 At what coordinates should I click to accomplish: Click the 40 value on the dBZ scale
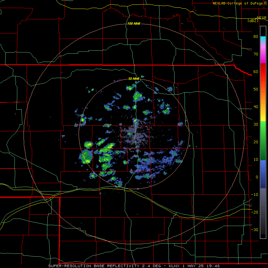click(256, 107)
